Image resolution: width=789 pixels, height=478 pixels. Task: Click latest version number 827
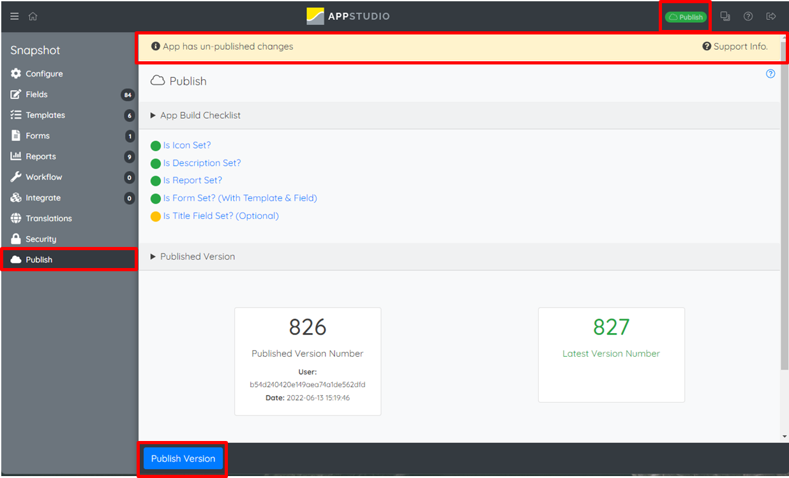[612, 327]
